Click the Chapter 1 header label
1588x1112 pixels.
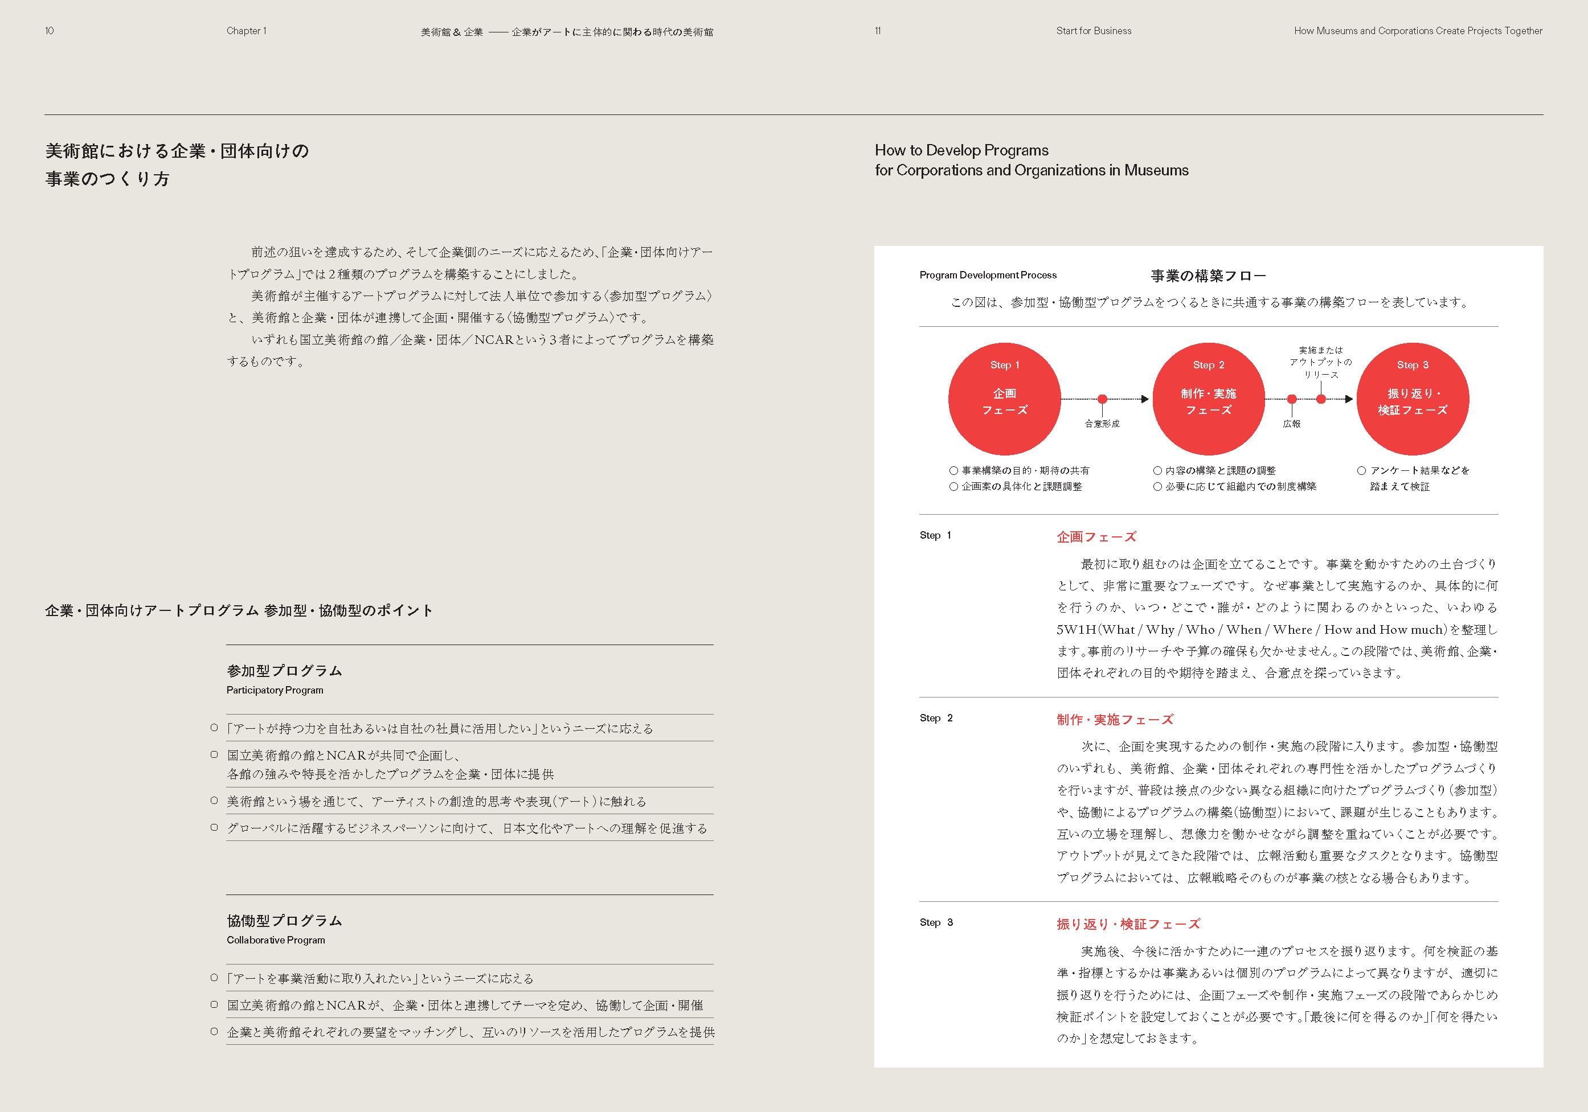coord(246,31)
